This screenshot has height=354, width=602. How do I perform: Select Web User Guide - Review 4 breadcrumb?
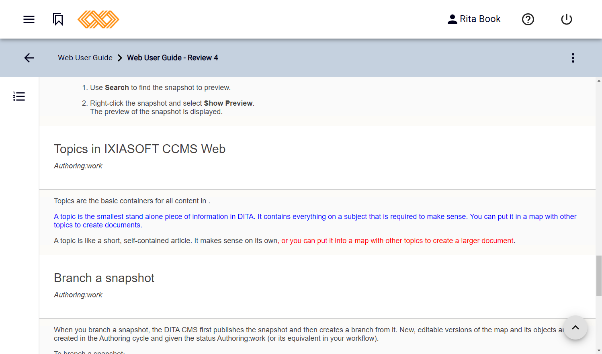click(x=172, y=58)
